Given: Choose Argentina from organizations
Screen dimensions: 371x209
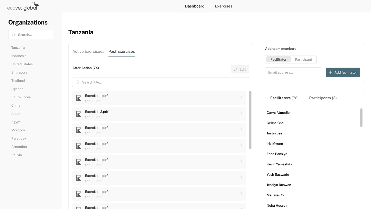Looking at the screenshot, I should point(19,147).
